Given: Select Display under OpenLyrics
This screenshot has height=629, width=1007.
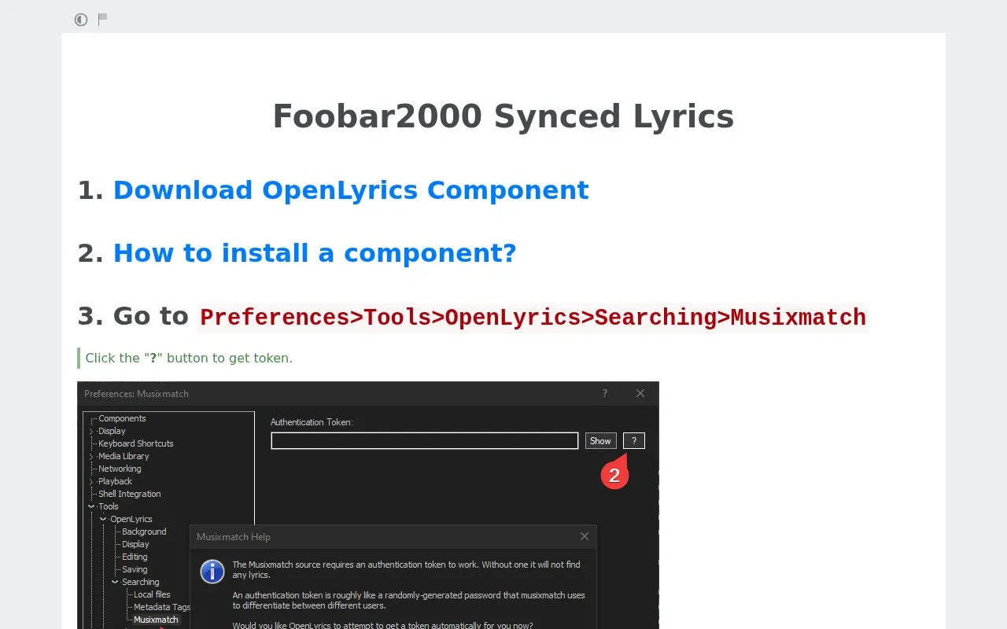Looking at the screenshot, I should (x=135, y=544).
